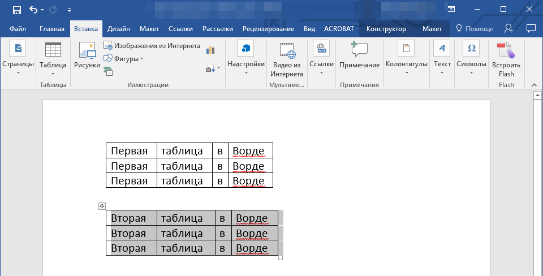Insert Видео из Интернета online video
543x276 pixels.
point(286,60)
